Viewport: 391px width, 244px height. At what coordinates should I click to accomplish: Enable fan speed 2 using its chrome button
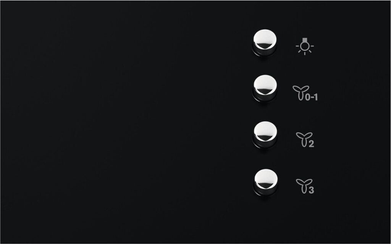(x=265, y=135)
